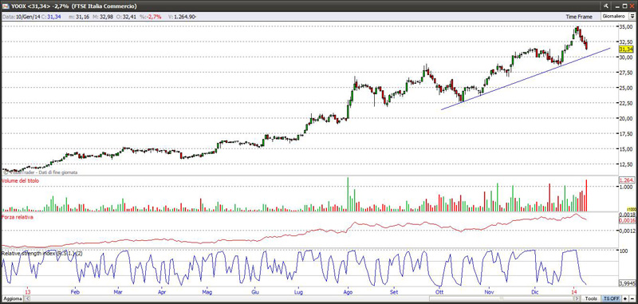Click the 12,50 price axis label
The height and width of the screenshot is (304, 638).
[x=626, y=164]
